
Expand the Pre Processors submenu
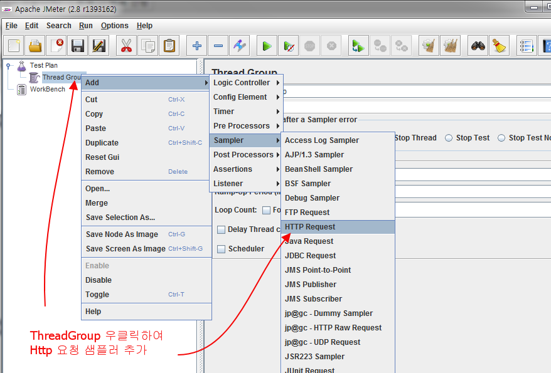[x=246, y=125]
